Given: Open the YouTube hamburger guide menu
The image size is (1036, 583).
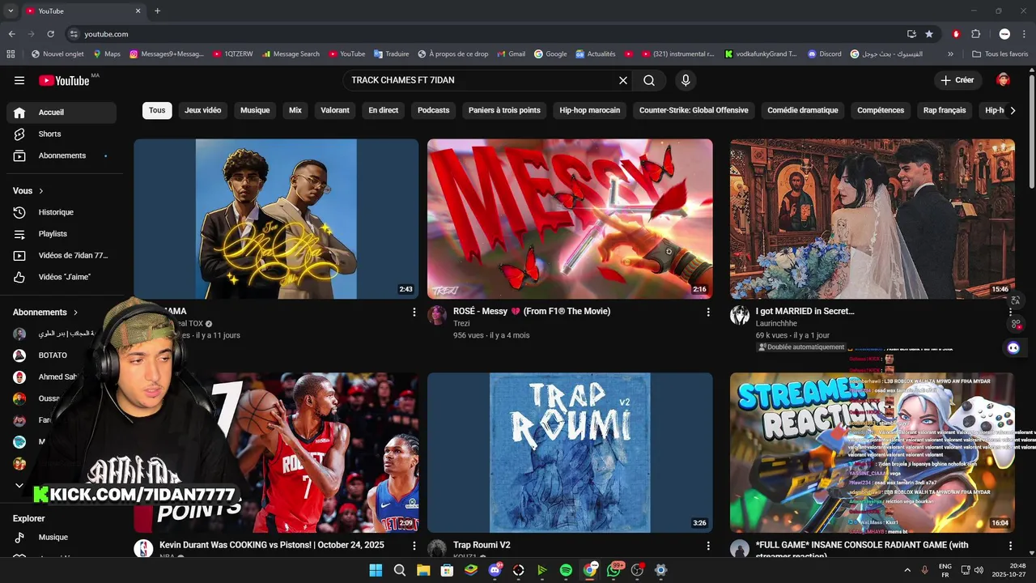Looking at the screenshot, I should click(x=19, y=80).
